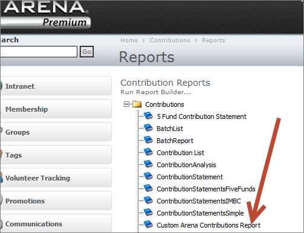Click the ContributionStatementsIMBC book icon
Screen dimensions: 304x233
pyautogui.click(x=149, y=200)
